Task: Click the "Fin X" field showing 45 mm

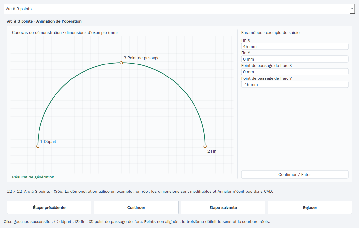Action: [295, 46]
